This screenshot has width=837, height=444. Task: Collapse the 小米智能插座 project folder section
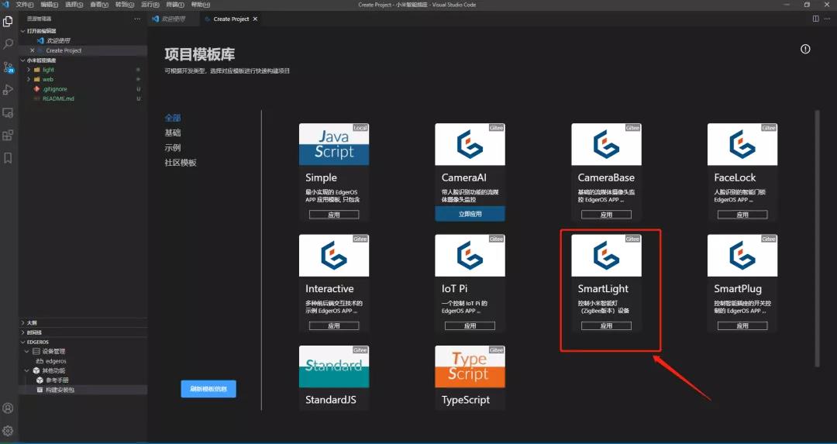tap(22, 60)
